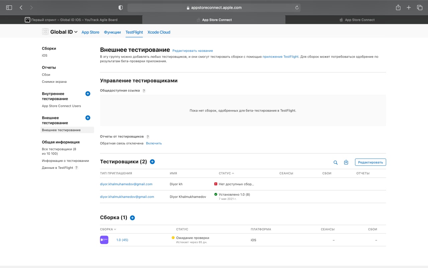
Task: Show all tabs overview icon
Action: click(420, 7)
